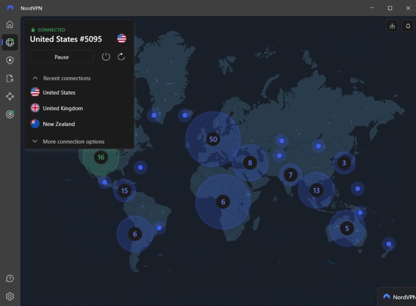
Task: Click the US flag beside server name
Action: pyautogui.click(x=122, y=39)
